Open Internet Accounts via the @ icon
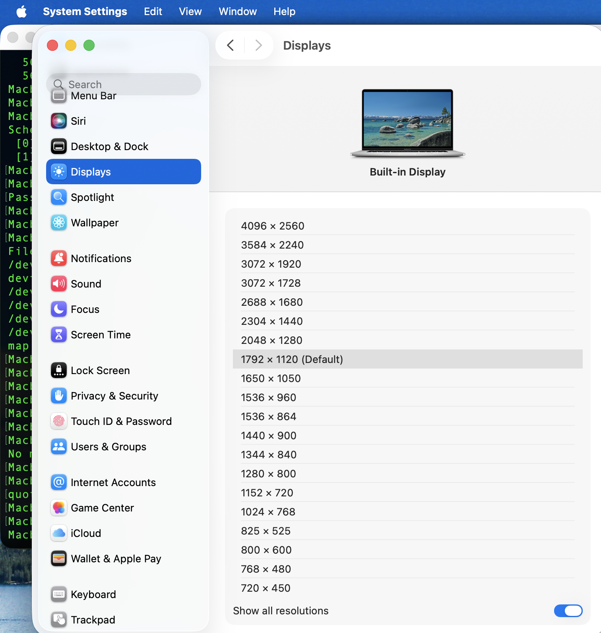Screen dimensions: 601x633 [59, 482]
